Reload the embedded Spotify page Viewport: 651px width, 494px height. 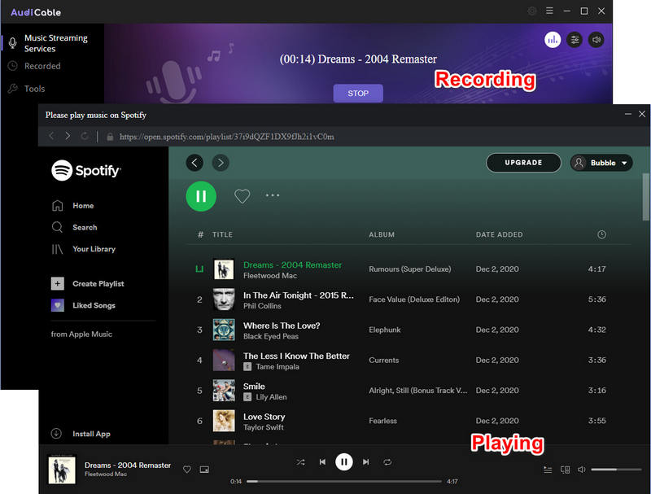click(85, 136)
